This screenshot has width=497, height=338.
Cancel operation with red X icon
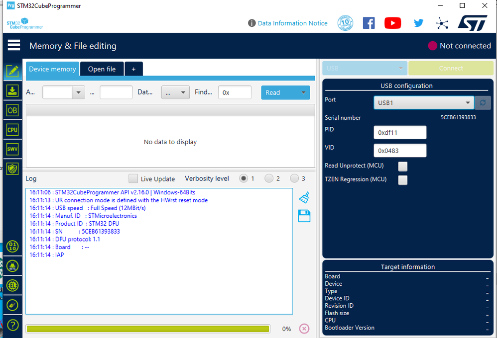[304, 329]
